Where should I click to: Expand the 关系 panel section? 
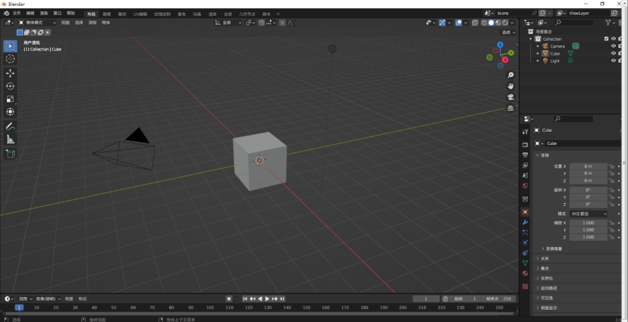544,259
